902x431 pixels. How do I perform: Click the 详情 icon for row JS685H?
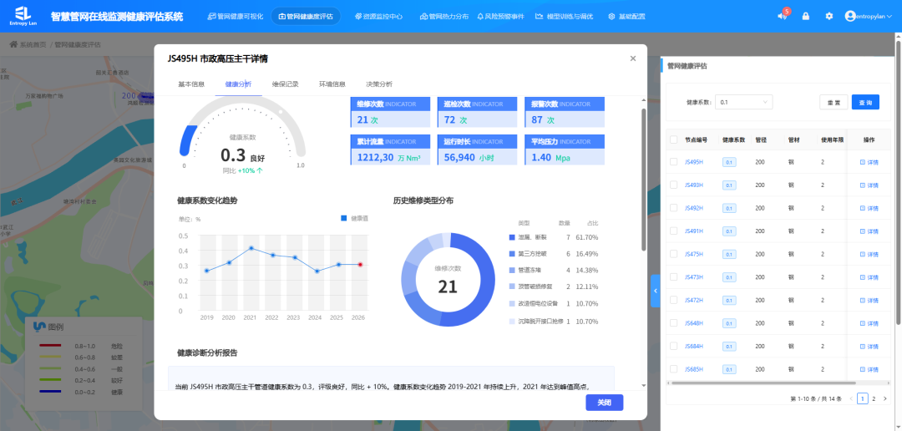click(862, 369)
